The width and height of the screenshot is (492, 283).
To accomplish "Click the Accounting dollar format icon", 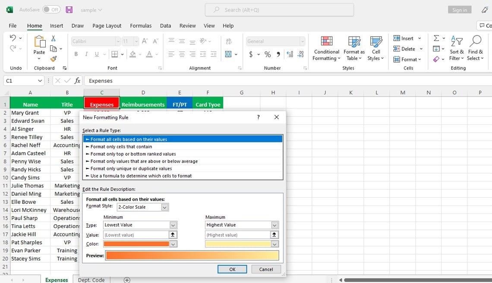I will click(251, 54).
